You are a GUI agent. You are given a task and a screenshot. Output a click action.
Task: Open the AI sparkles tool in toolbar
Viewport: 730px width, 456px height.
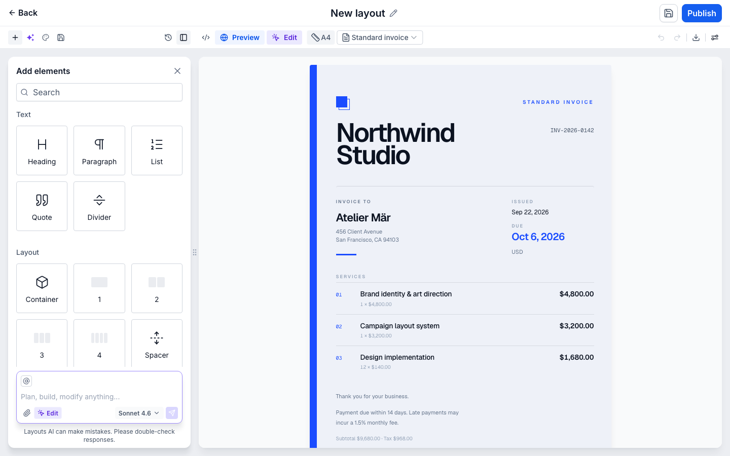(30, 37)
